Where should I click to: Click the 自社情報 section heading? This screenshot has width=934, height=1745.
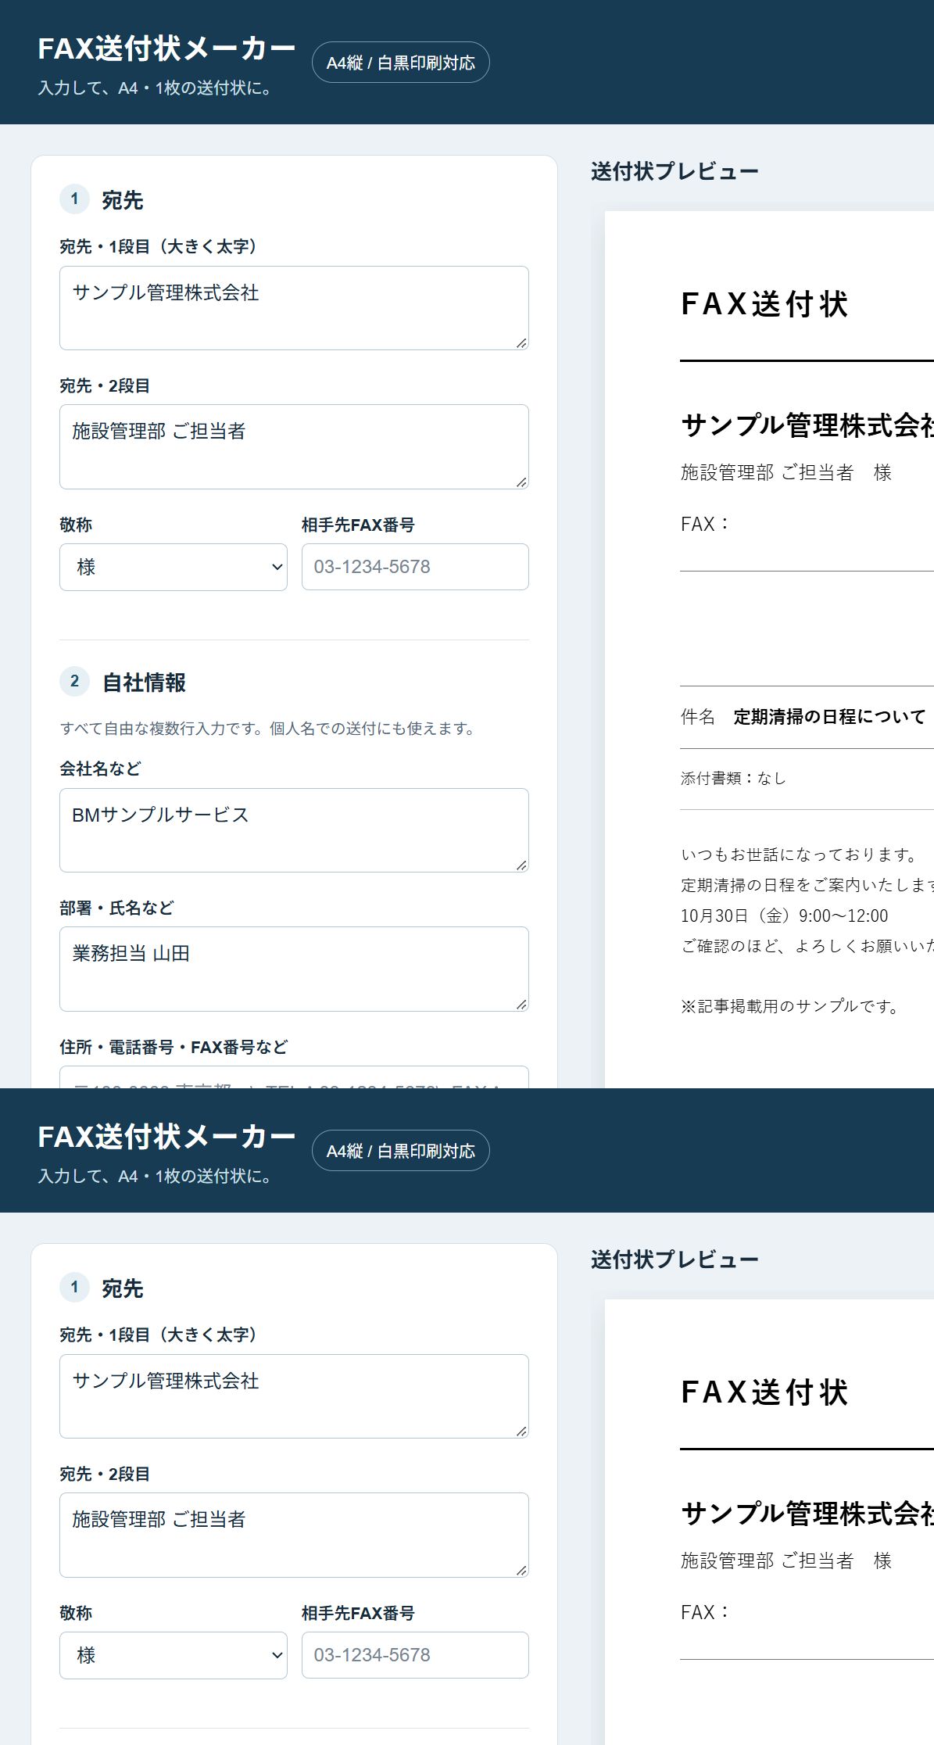pyautogui.click(x=145, y=683)
